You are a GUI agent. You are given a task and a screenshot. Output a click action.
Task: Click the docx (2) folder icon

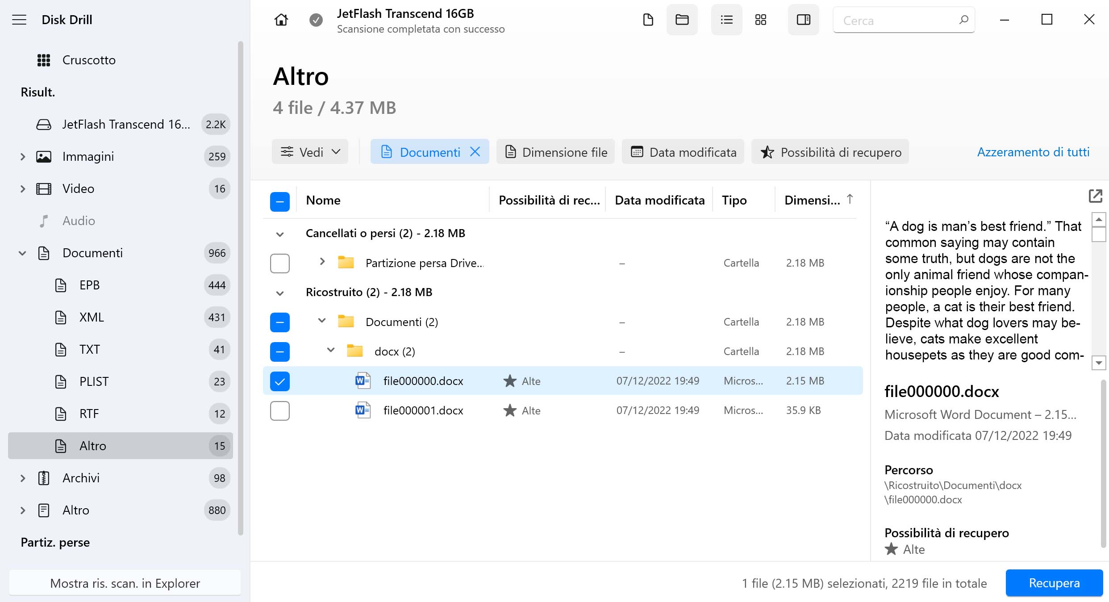click(x=355, y=351)
